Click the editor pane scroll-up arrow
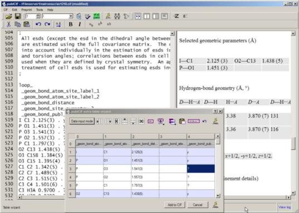Image resolution: width=299 pixels, height=213 pixels. [173, 33]
